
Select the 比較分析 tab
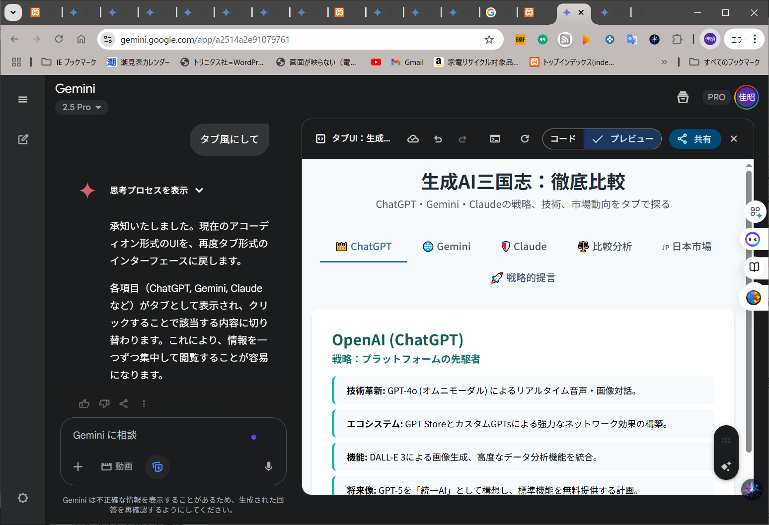click(x=605, y=247)
